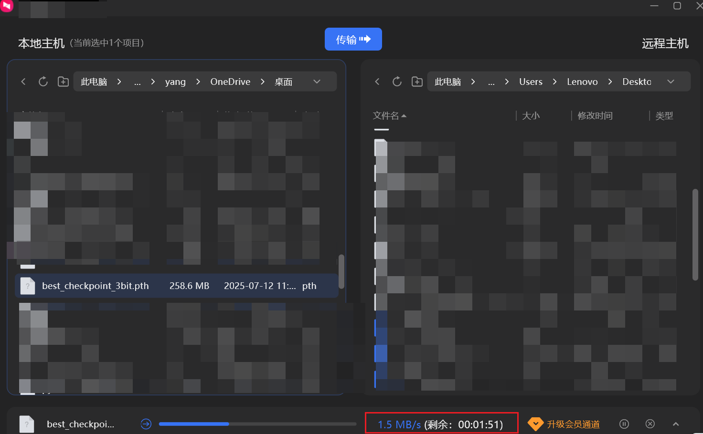Refresh the local host file list
The width and height of the screenshot is (703, 434).
[x=43, y=82]
